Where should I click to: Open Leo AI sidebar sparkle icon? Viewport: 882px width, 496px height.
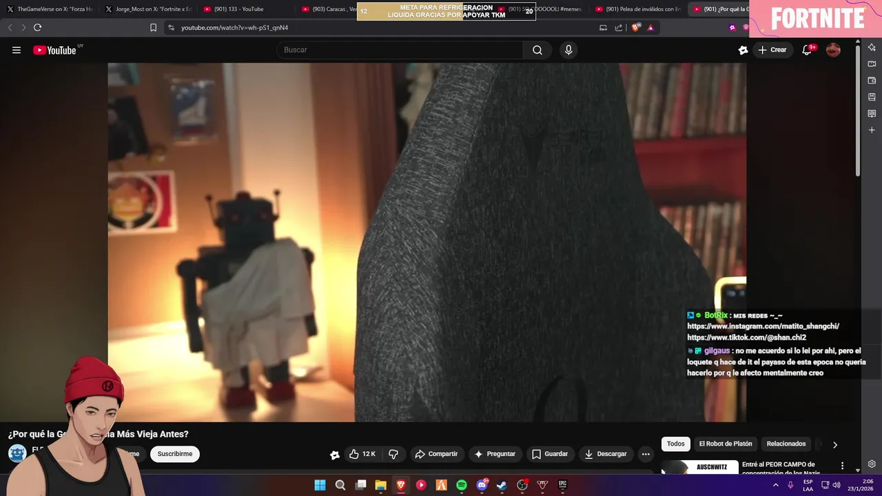tap(872, 48)
